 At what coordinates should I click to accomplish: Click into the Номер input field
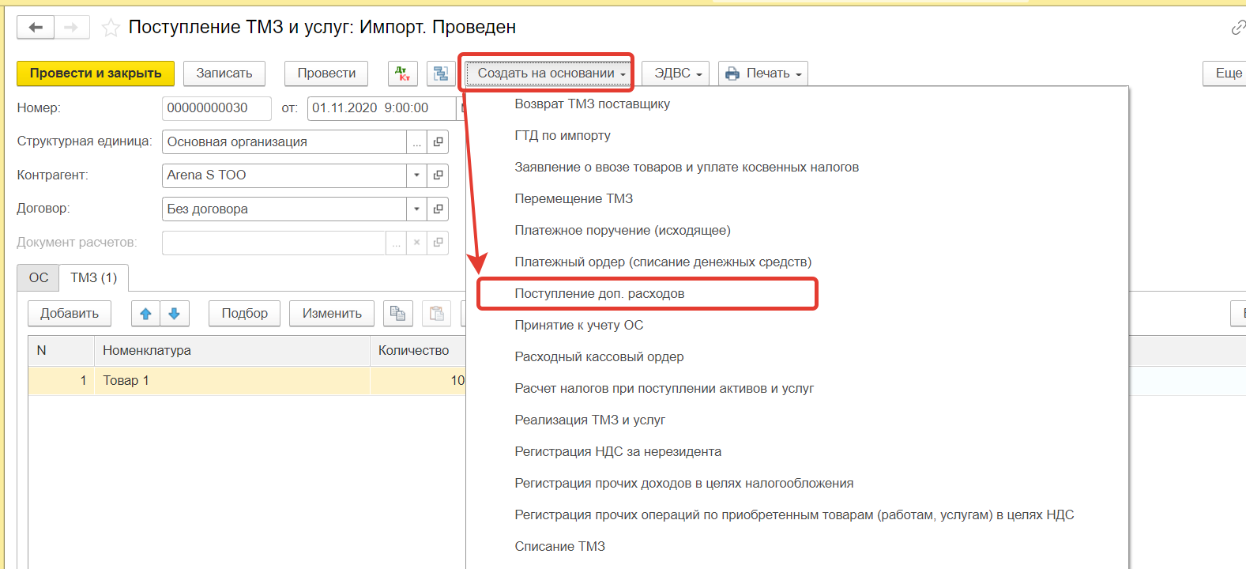tap(216, 108)
